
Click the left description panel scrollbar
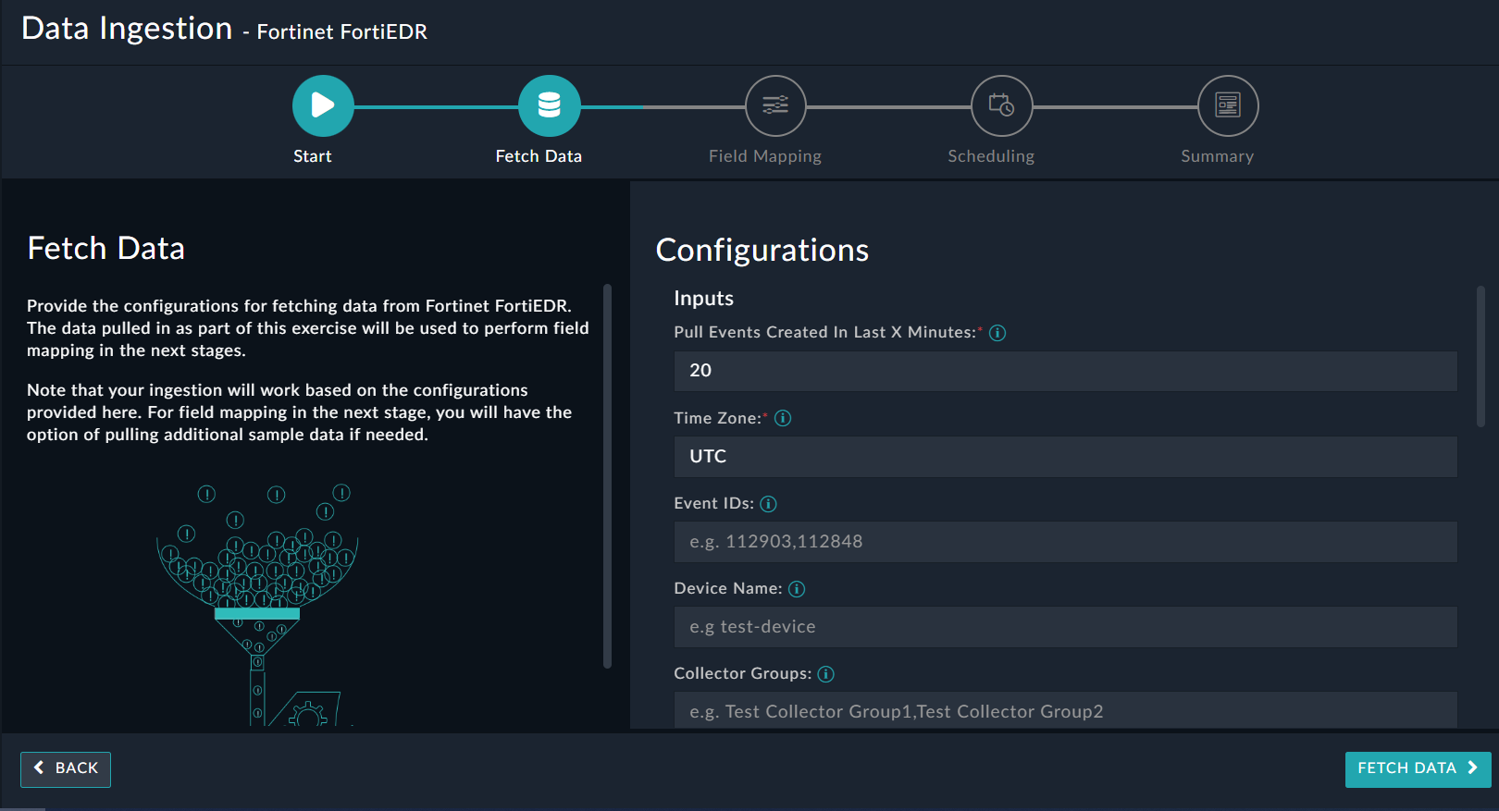pos(607,475)
